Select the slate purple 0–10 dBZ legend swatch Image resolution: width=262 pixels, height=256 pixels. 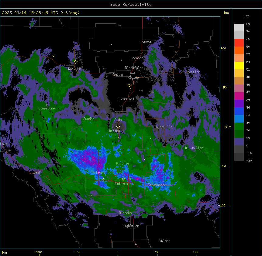[x=239, y=142]
